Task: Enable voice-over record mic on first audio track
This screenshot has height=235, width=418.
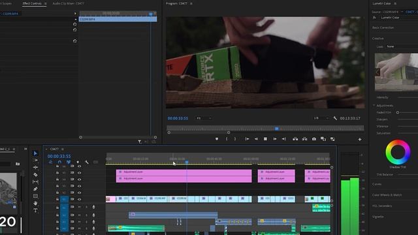Action: pyautogui.click(x=93, y=207)
